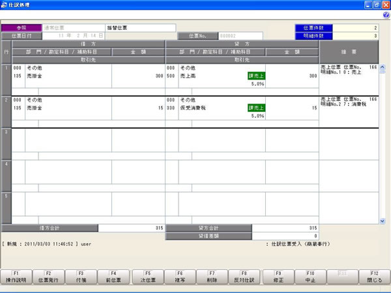This screenshot has height=293, width=391.
Task: Click the F3 付箋 button
Action: click(x=81, y=277)
